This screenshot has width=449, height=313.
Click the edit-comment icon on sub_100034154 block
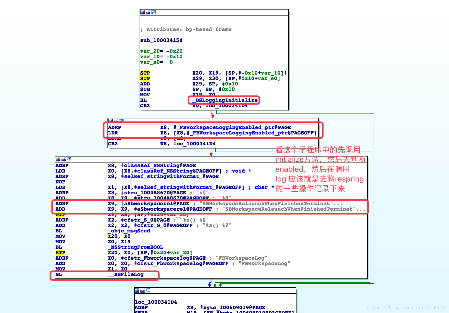tap(148, 12)
